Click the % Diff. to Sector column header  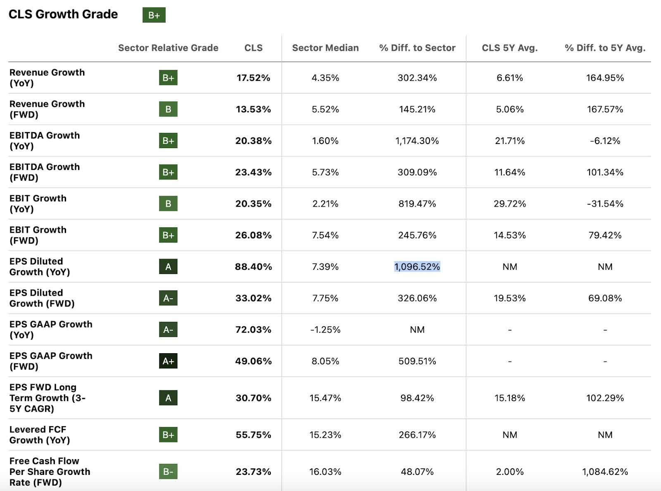point(417,48)
